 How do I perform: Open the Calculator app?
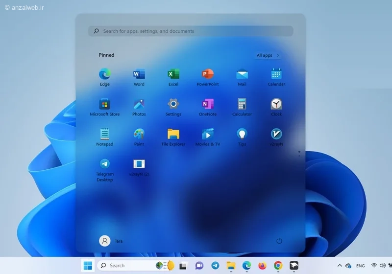[x=242, y=107]
